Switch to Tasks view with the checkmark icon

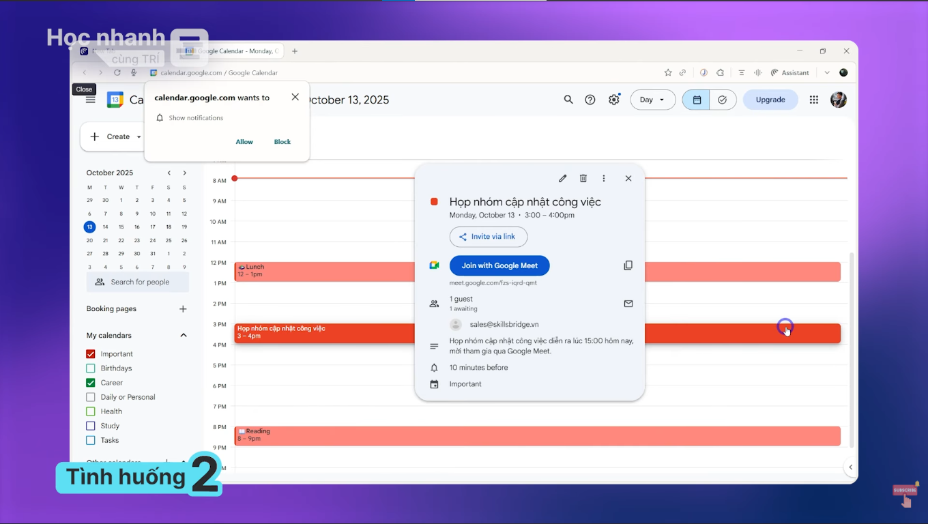click(x=723, y=100)
